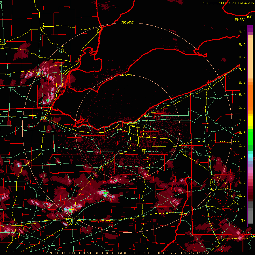Viewport: 255px width, 255px height.
Task: Click the TH label at the scale bottom
Action: click(243, 221)
